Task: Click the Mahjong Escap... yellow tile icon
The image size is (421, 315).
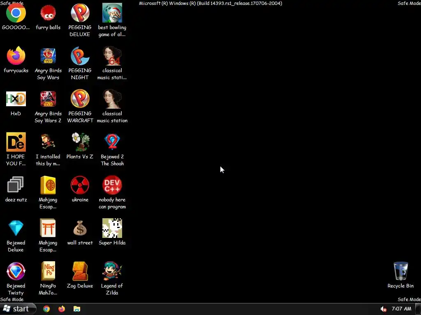Action: (48, 185)
